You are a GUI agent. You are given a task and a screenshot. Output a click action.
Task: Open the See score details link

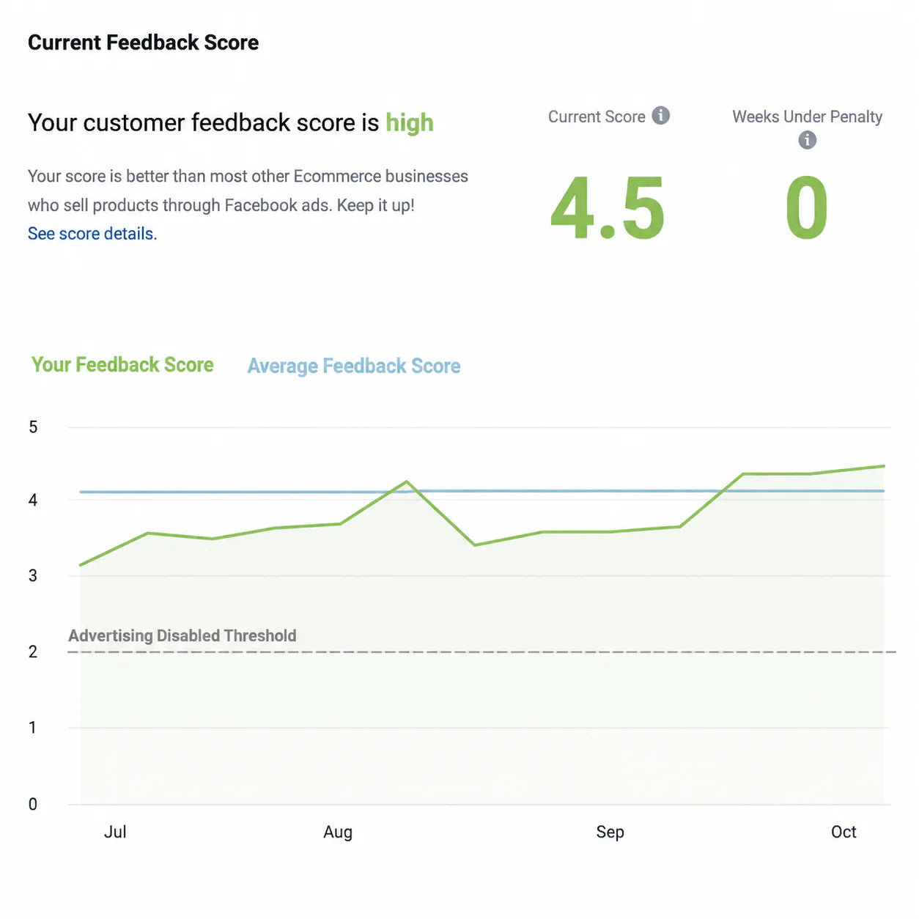(x=92, y=234)
